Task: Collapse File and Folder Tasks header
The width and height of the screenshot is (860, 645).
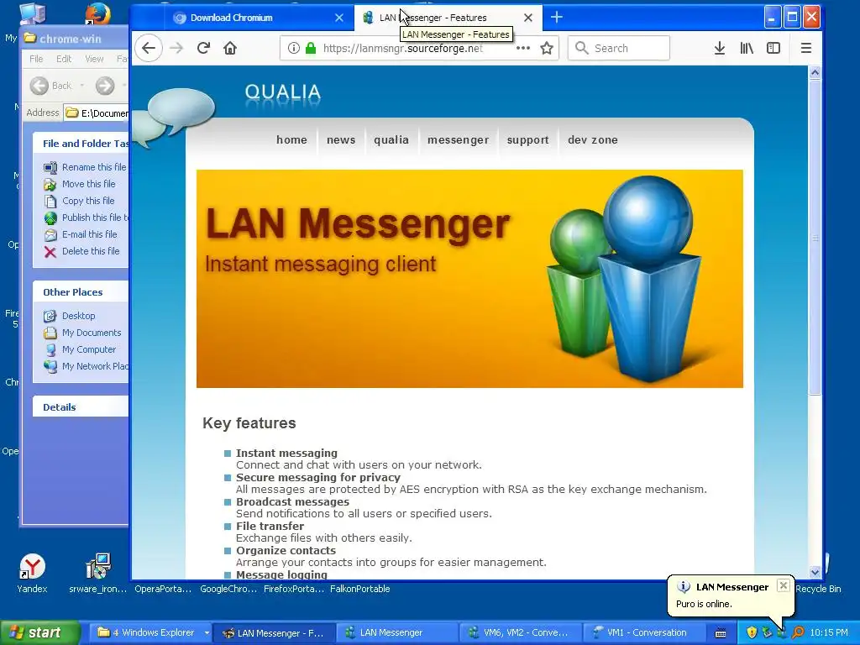Action: click(81, 144)
